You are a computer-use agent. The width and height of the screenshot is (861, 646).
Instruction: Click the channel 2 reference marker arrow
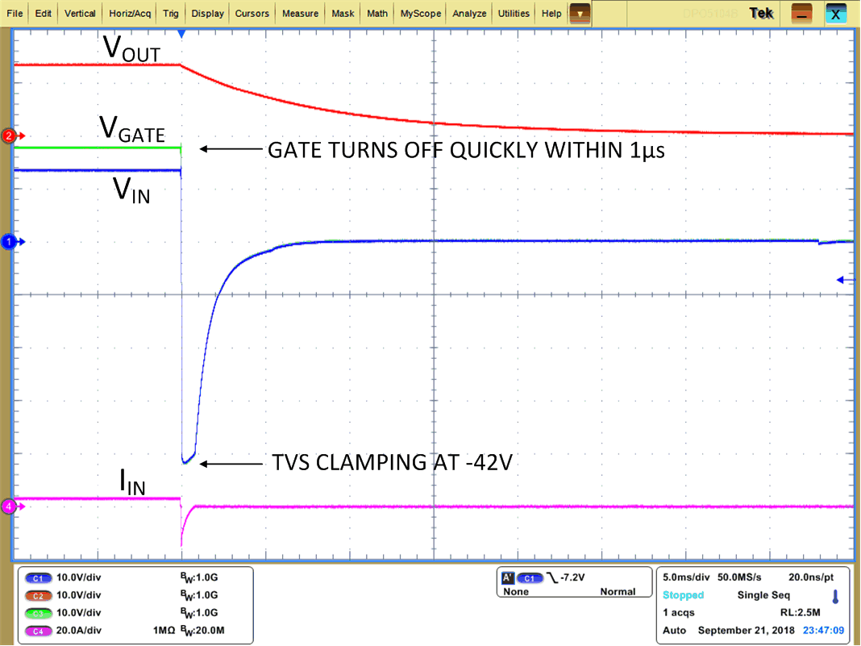point(9,136)
